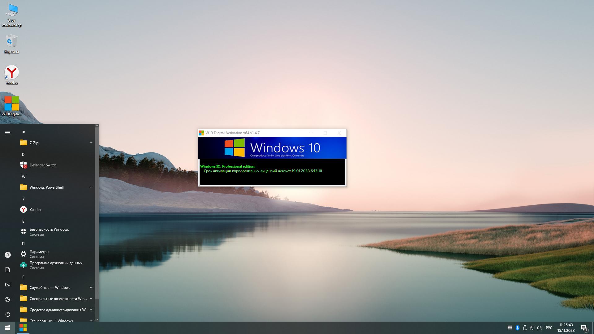
Task: Expand the hamburger menu in Start
Action: (x=8, y=132)
